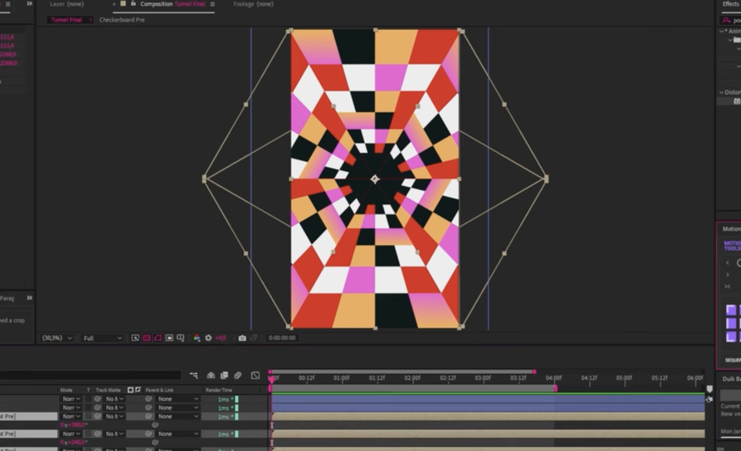This screenshot has width=741, height=451.
Task: Open Fast Previews options in viewer footer
Action: pyautogui.click(x=135, y=338)
